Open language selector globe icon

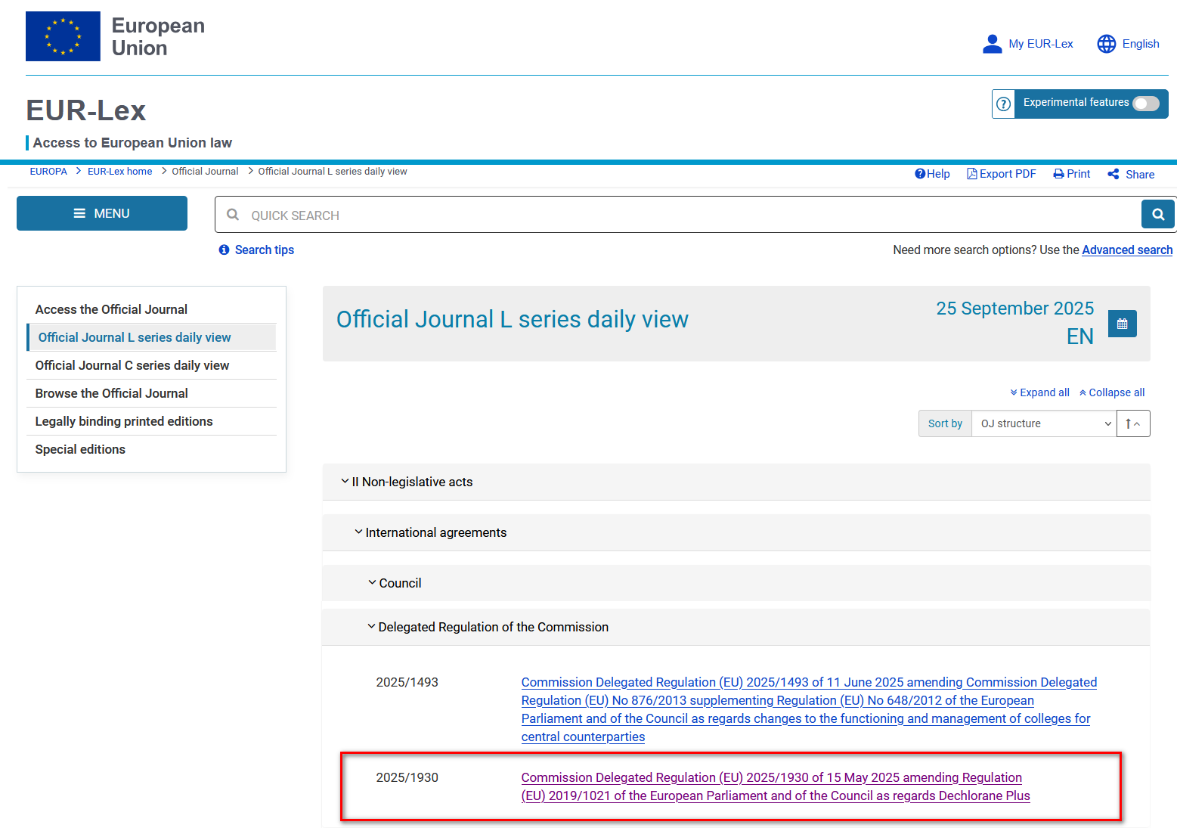[x=1106, y=44]
